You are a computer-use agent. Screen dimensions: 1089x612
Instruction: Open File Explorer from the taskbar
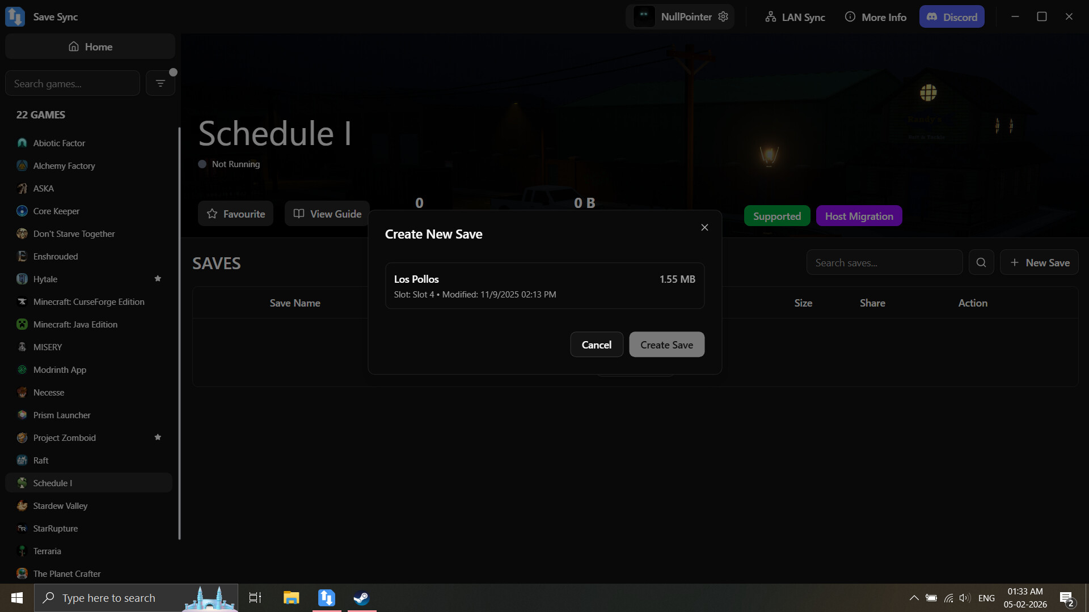click(291, 597)
